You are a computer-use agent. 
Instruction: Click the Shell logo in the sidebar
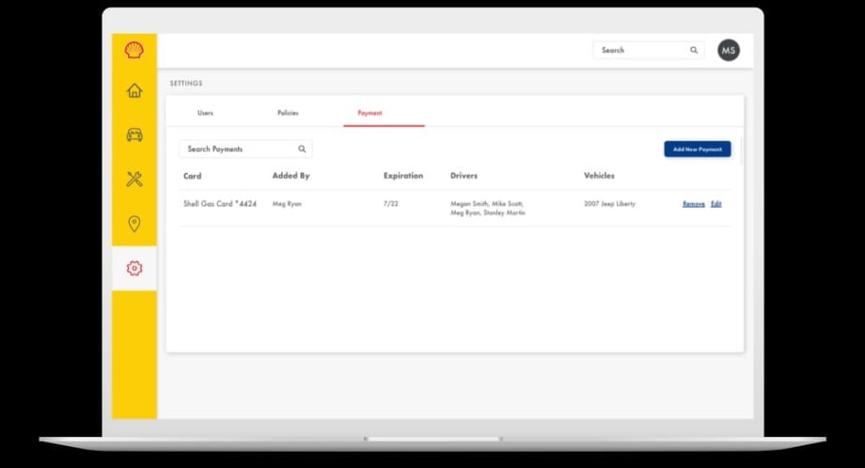[x=134, y=50]
